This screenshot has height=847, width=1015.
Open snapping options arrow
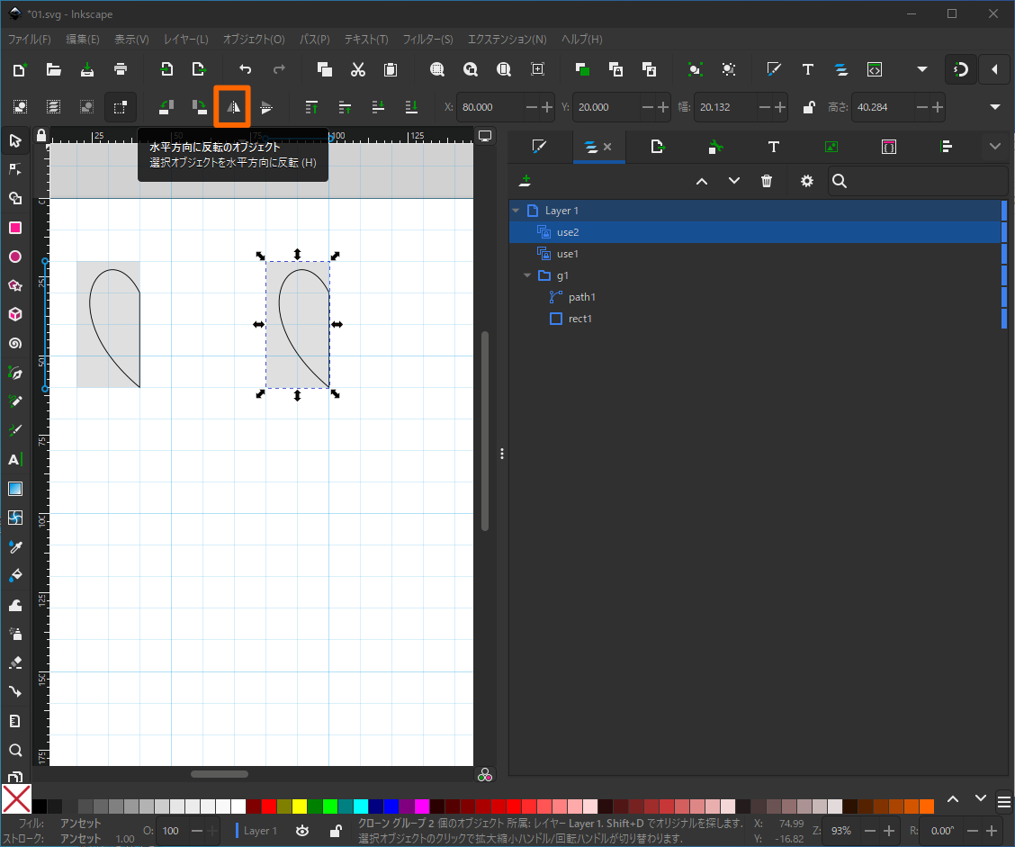coord(995,69)
